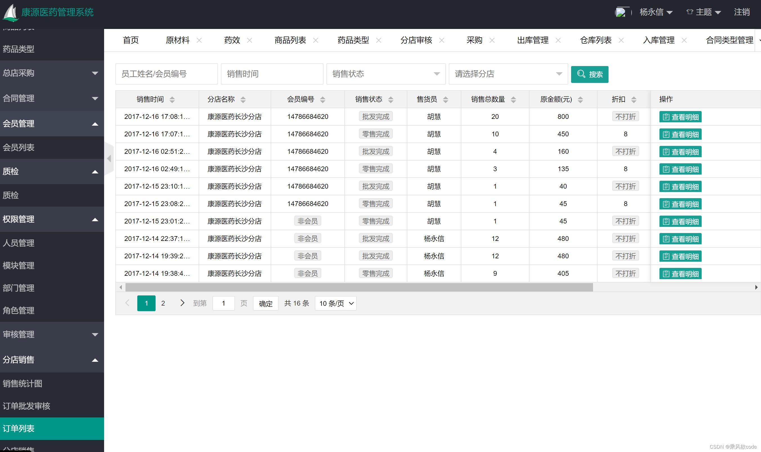
Task: Click 查看明细 for first order row
Action: [680, 117]
